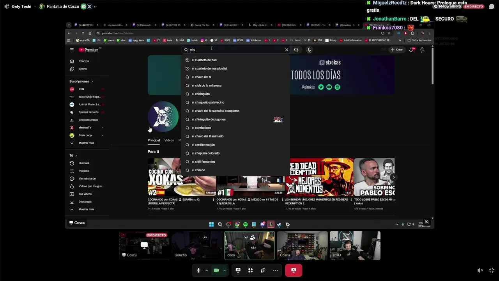Image resolution: width=499 pixels, height=281 pixels.
Task: Open YouTube notifications bell
Action: 411,50
